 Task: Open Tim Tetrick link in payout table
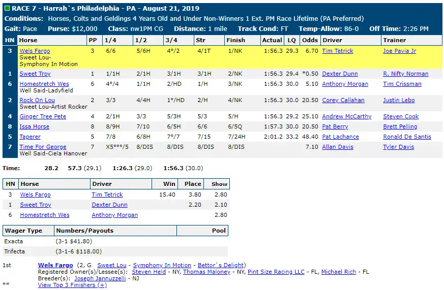[107, 195]
